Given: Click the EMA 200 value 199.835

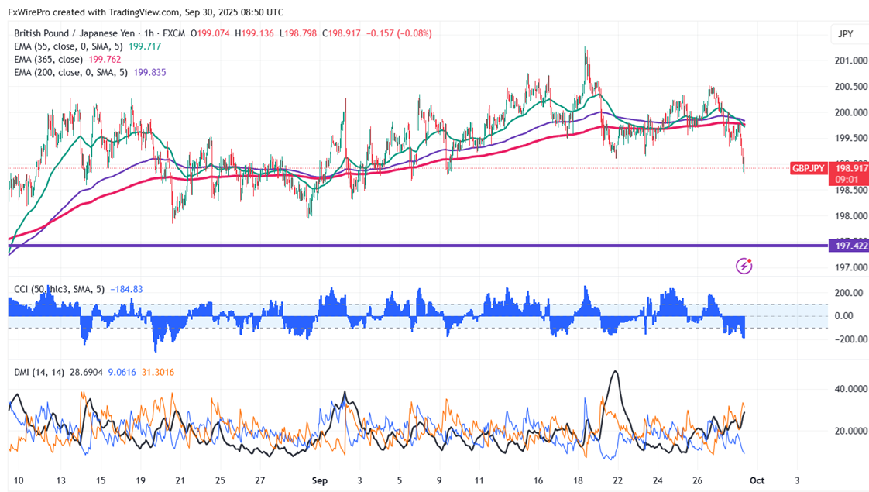Looking at the screenshot, I should [149, 73].
